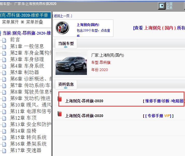The height and width of the screenshot is (156, 185).
Task: Click page icon beside 第15章 转向系统
Action: click(4, 138)
